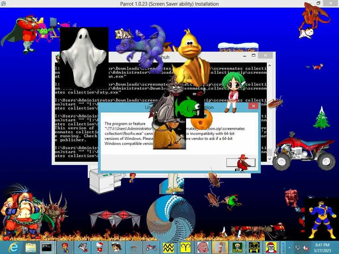Select the Santa Claus taskbar icon
The width and height of the screenshot is (339, 254).
pos(271,247)
